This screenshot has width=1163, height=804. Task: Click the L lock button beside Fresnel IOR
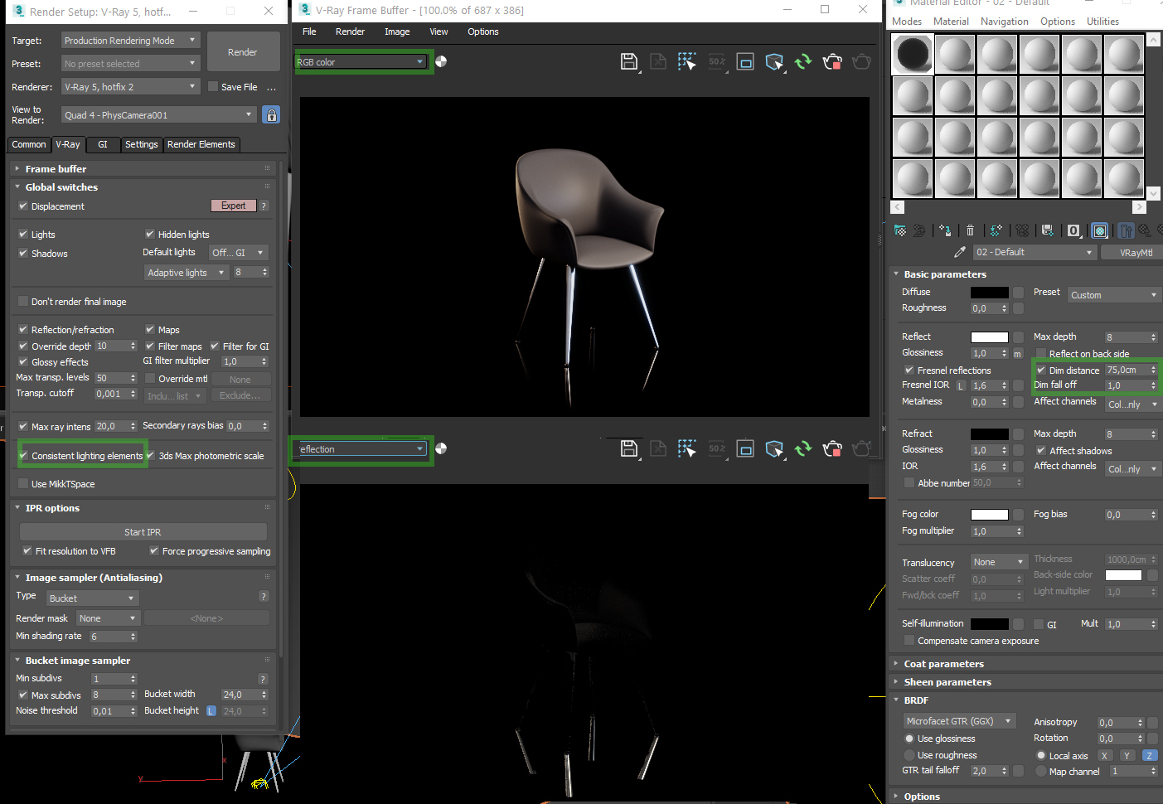(x=962, y=385)
